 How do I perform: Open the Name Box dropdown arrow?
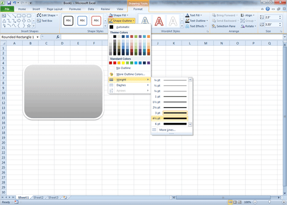[38, 37]
